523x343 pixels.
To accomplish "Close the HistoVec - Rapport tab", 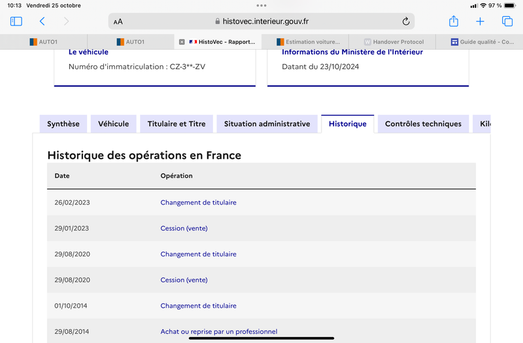I will pyautogui.click(x=182, y=42).
